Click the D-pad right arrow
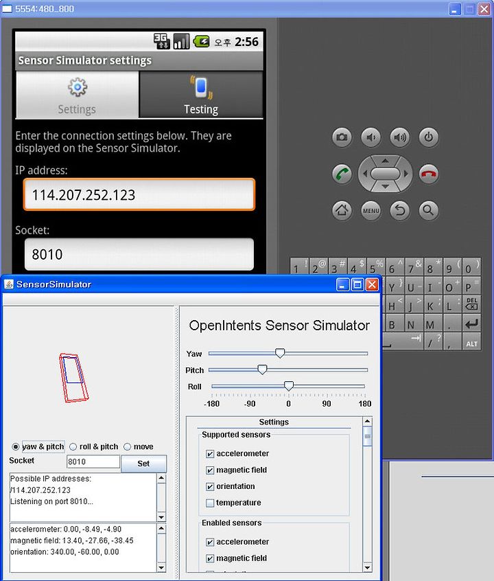This screenshot has height=581, width=494. click(406, 174)
